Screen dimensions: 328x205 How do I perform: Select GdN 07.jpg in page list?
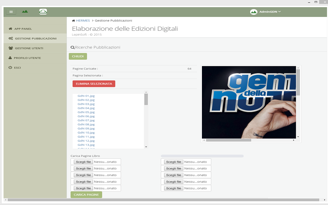[86, 120]
